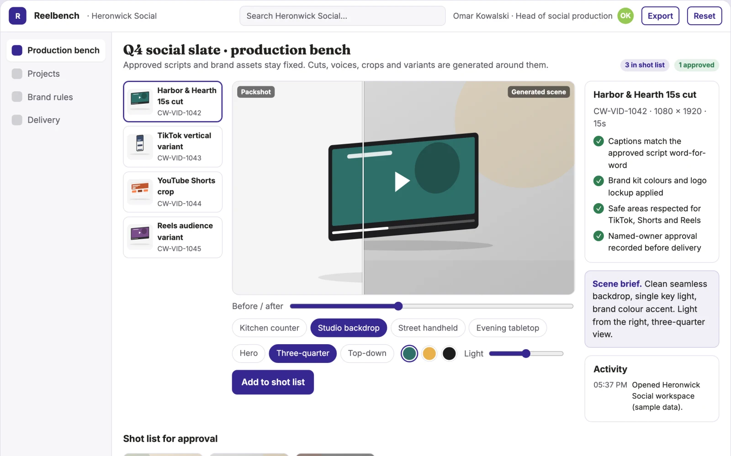Pick the black colour swatch
Screen dimensions: 731x456
click(449, 353)
